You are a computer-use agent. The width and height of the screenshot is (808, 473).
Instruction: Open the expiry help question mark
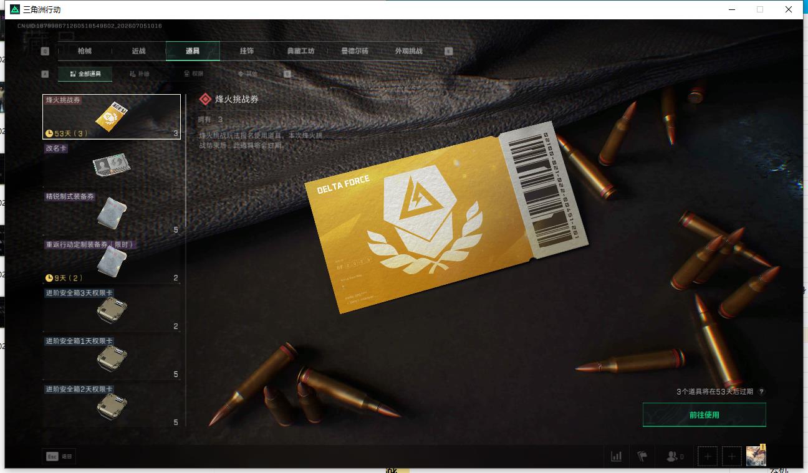point(761,392)
